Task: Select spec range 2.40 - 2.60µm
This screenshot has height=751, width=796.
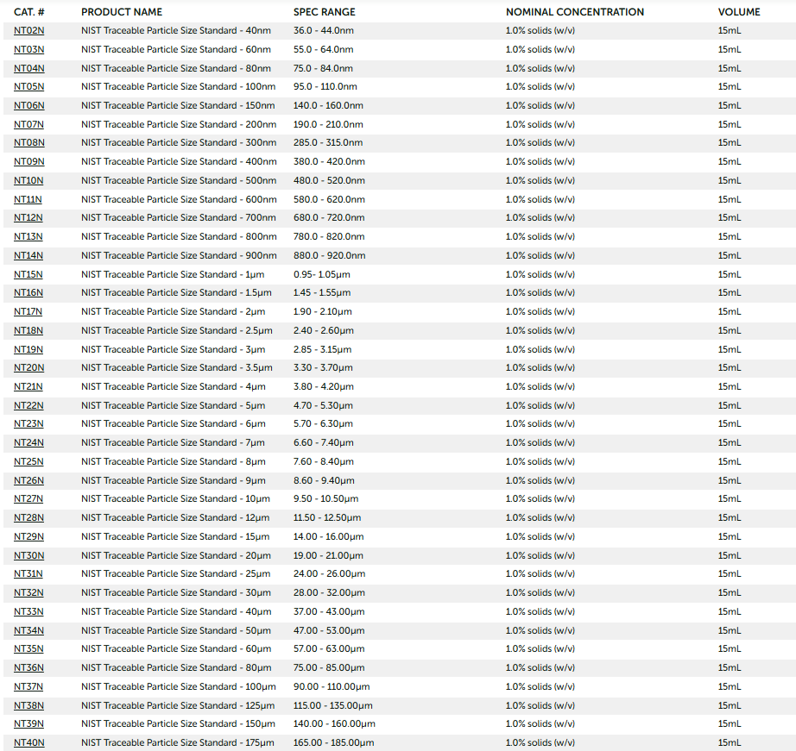Action: 324,330
